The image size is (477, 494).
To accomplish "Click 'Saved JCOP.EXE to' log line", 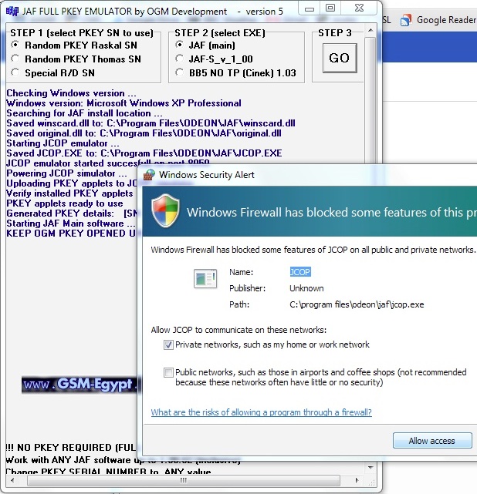I will (x=144, y=153).
